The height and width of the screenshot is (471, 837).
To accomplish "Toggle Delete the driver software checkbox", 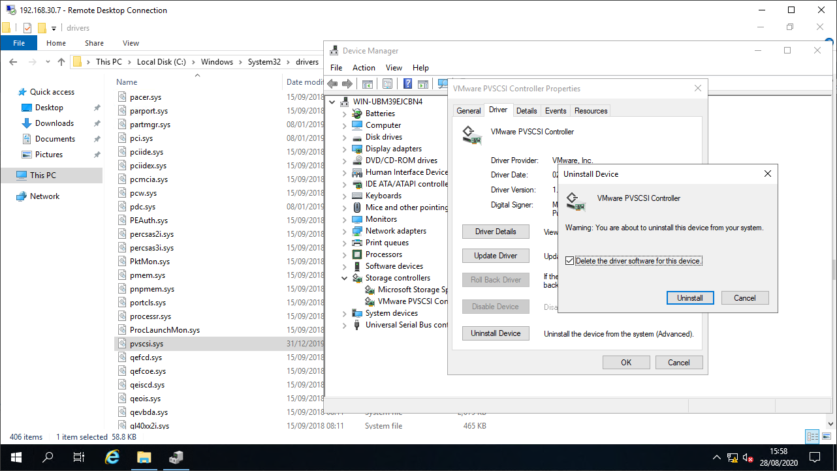I will [x=570, y=261].
